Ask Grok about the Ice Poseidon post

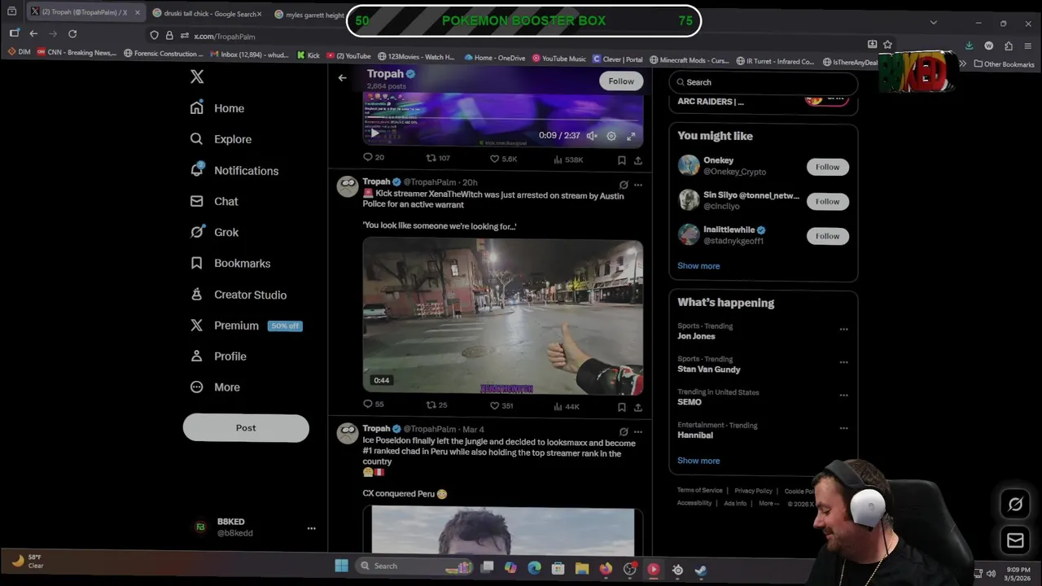624,431
